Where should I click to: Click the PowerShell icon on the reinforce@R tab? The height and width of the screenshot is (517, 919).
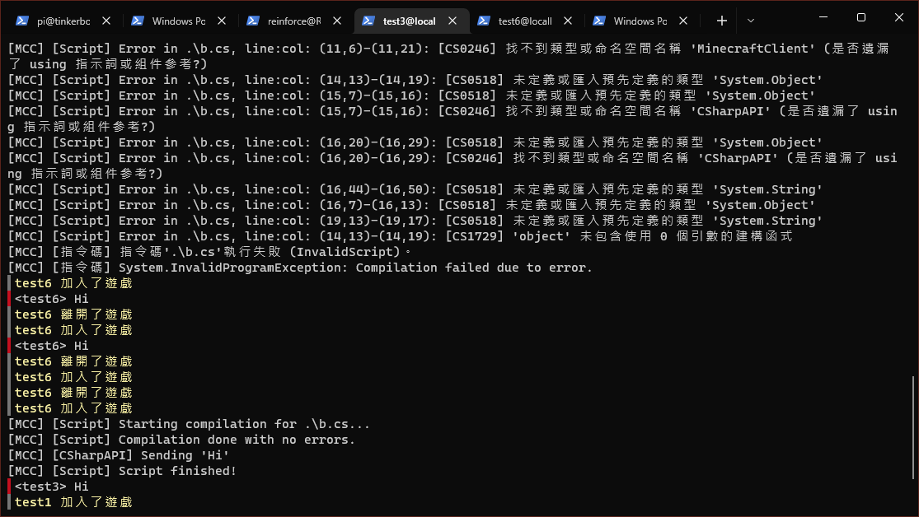pos(252,21)
